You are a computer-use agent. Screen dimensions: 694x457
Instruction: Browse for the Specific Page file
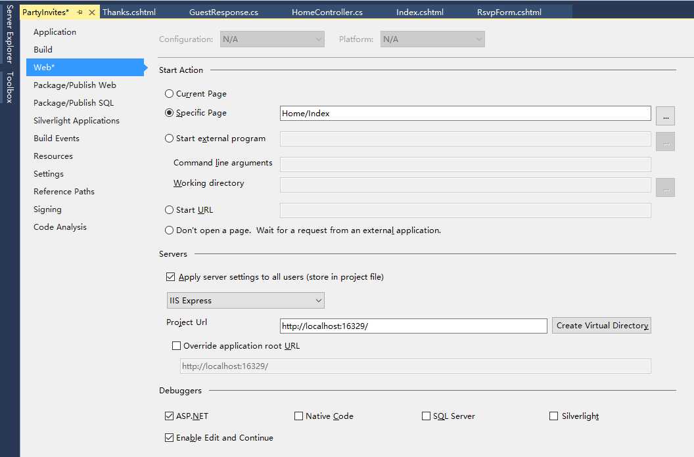(665, 116)
